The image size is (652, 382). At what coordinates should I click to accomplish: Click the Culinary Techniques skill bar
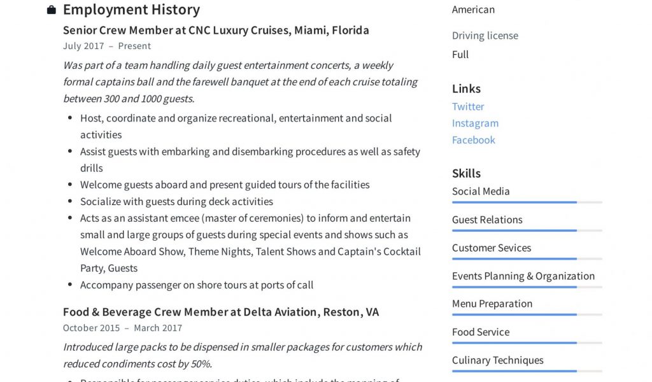click(527, 371)
